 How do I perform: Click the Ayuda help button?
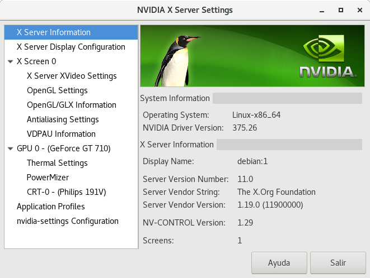279,262
